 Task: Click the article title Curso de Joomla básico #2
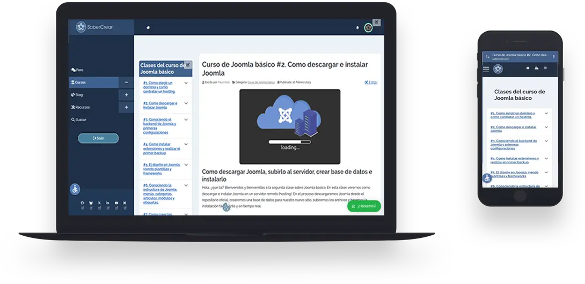pyautogui.click(x=285, y=69)
